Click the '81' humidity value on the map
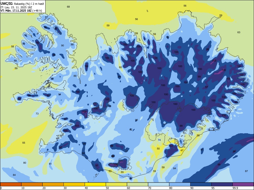This screenshot has width=254, height=190. click(50, 164)
